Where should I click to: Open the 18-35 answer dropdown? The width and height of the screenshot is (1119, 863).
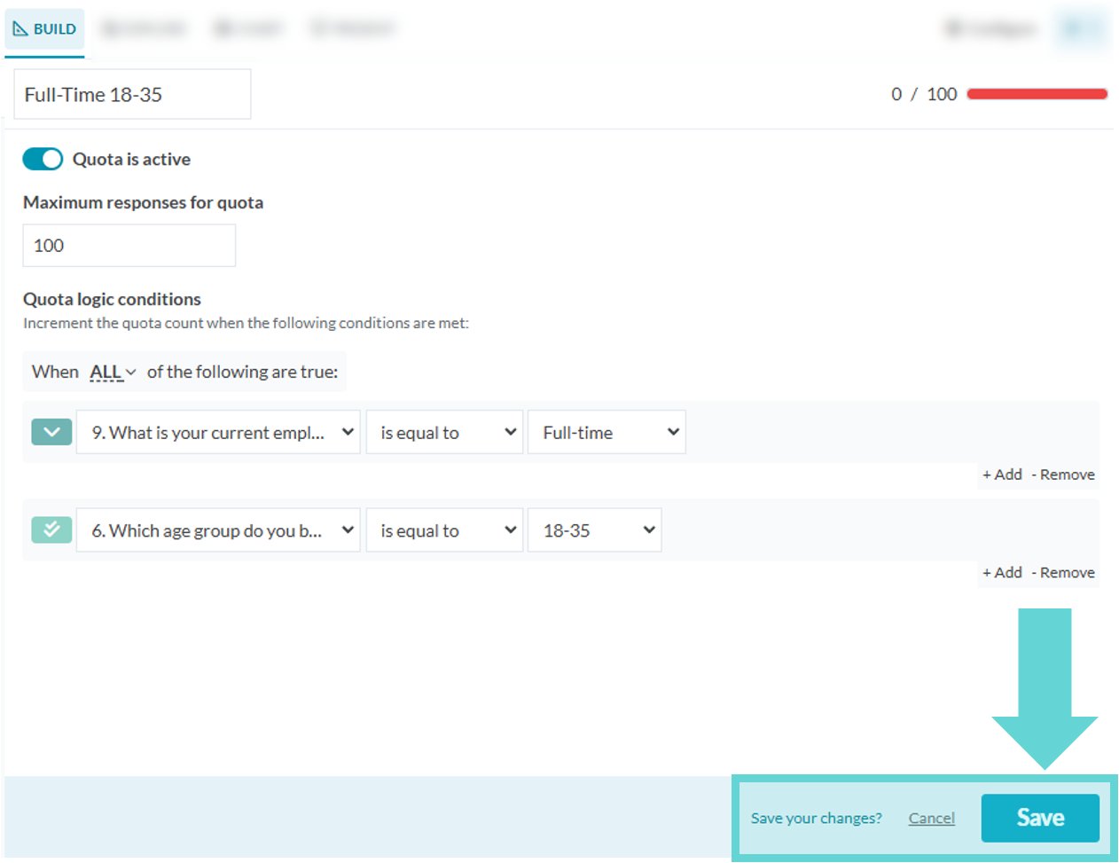594,530
